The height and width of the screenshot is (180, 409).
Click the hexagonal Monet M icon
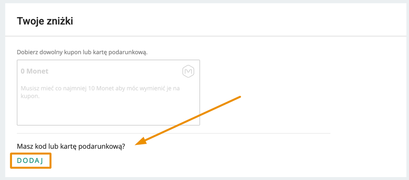[x=189, y=71]
